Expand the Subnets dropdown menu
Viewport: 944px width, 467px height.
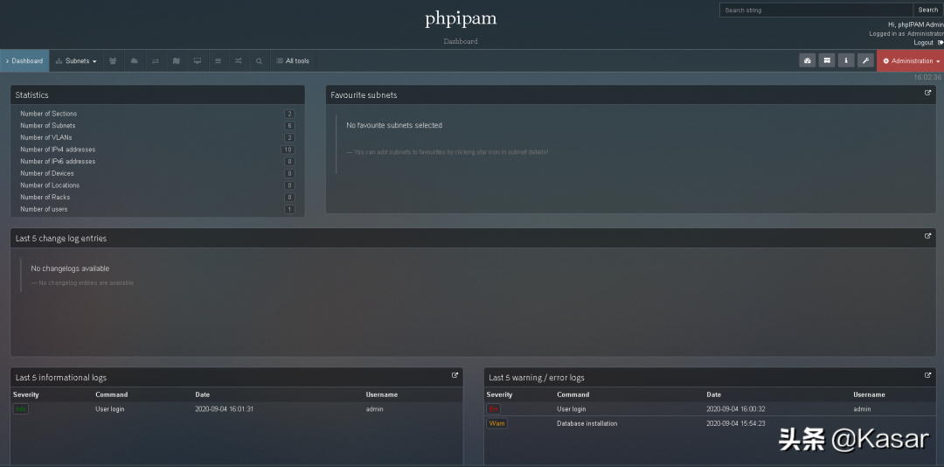coord(76,61)
